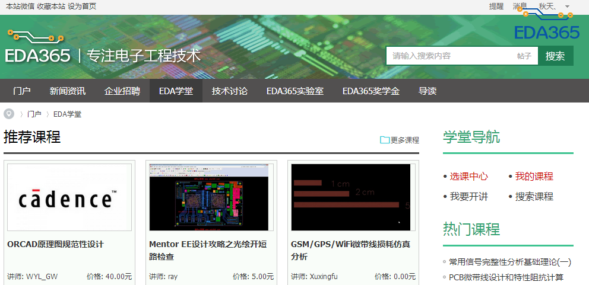Open the 企业招聘 navigation tab
589x285 pixels.
click(122, 91)
